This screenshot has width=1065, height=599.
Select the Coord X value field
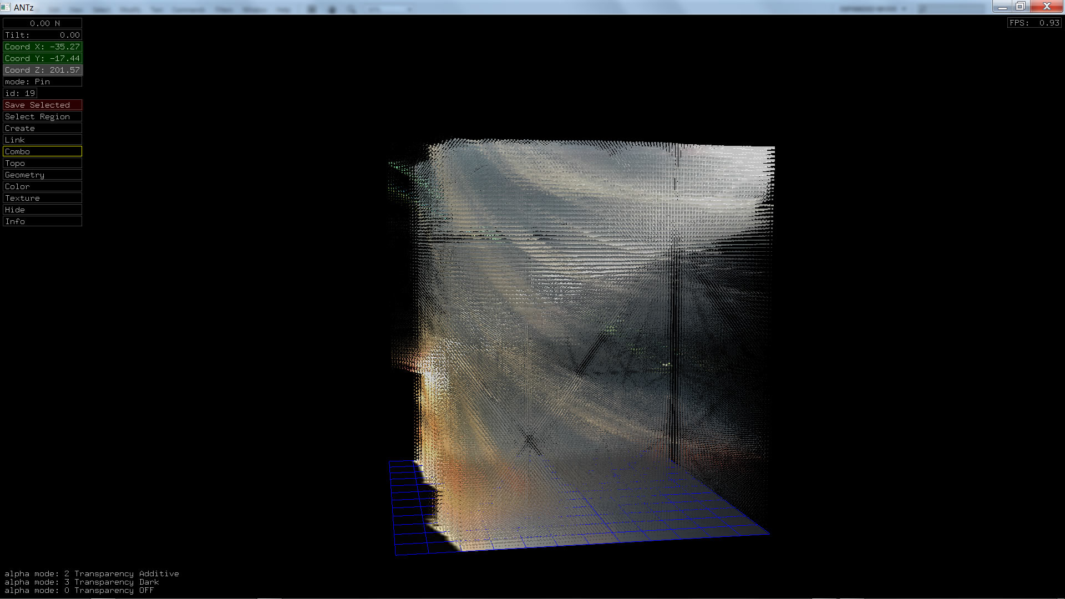click(x=42, y=47)
